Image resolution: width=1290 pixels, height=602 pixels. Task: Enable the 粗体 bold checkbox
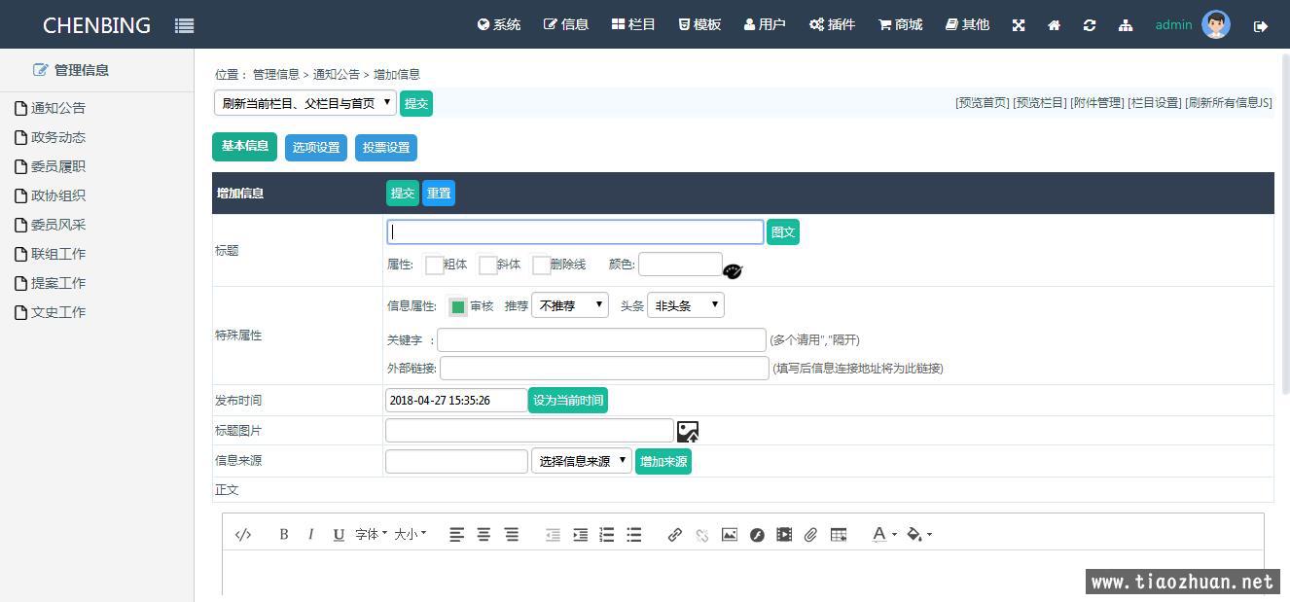434,266
